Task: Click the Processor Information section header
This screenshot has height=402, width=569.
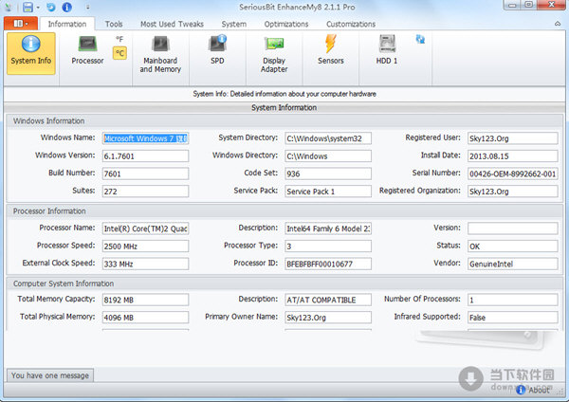Action: [284, 211]
